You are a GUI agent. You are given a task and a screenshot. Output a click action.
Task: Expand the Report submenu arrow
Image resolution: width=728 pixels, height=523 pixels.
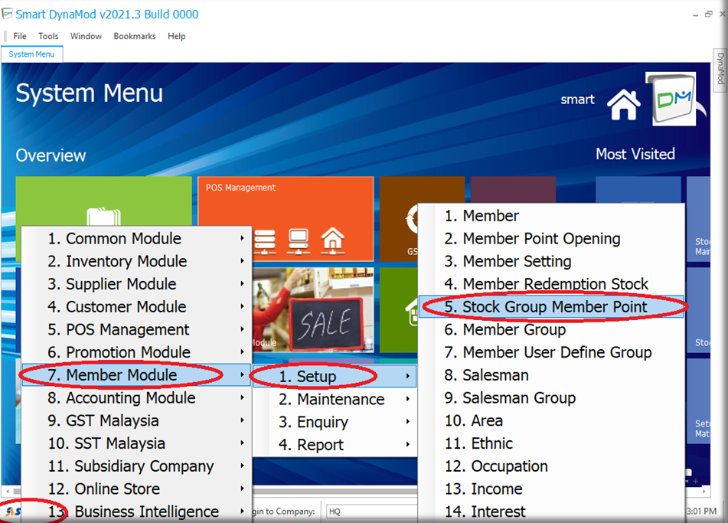pos(407,445)
